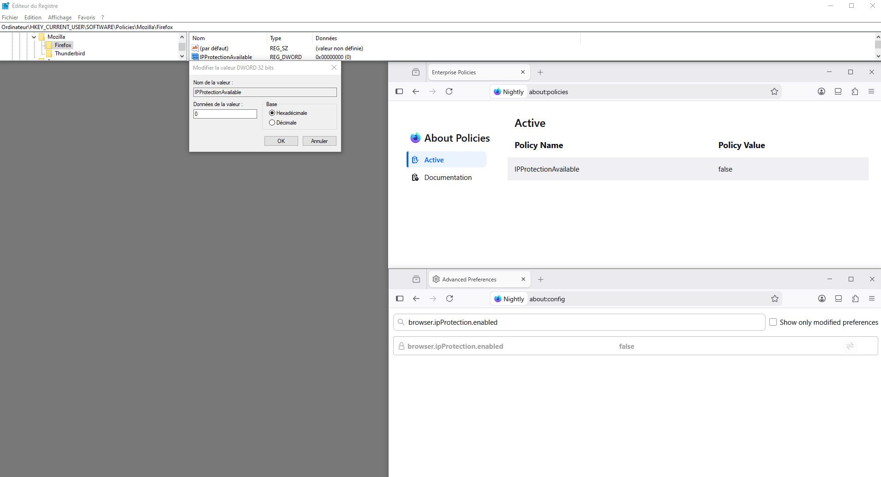Collapse the Mozilla registry key
This screenshot has height=477, width=881.
coord(34,37)
